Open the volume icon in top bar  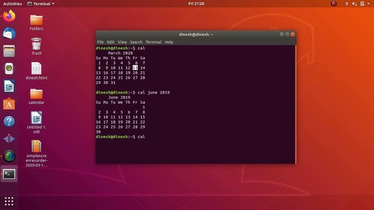point(354,3)
